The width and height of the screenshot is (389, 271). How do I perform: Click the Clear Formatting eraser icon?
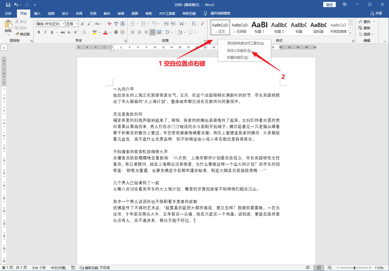[x=110, y=24]
